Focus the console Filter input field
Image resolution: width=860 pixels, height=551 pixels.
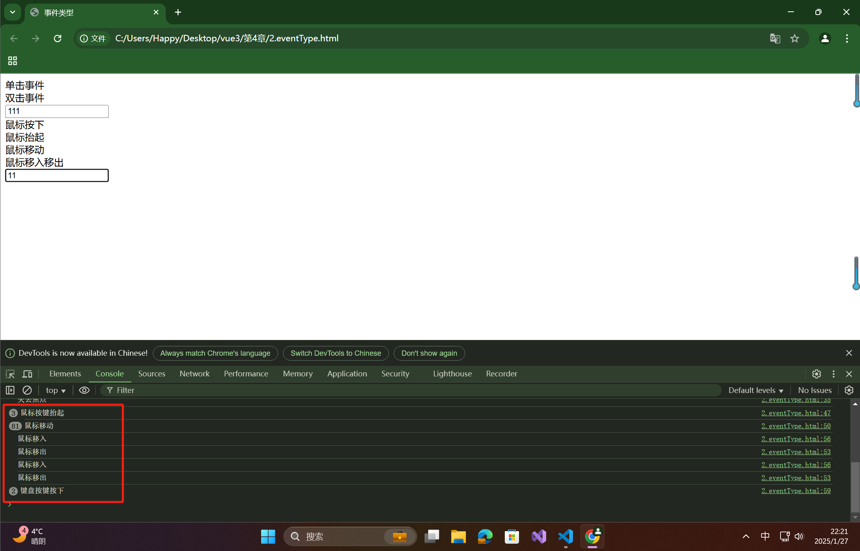click(405, 390)
